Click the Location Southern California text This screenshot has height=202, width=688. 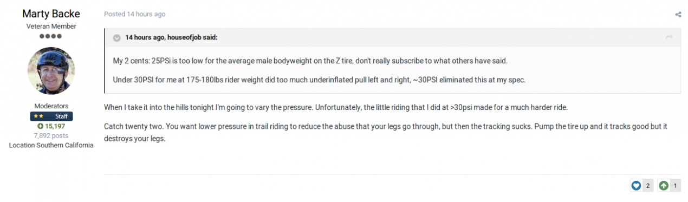(51, 146)
